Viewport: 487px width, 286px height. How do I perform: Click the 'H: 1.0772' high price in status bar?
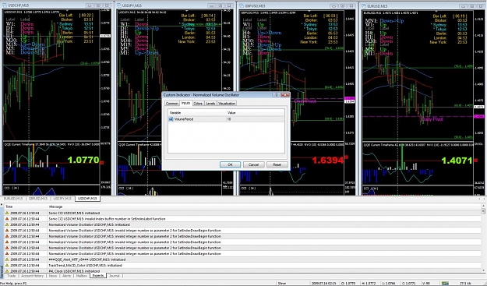(x=369, y=283)
